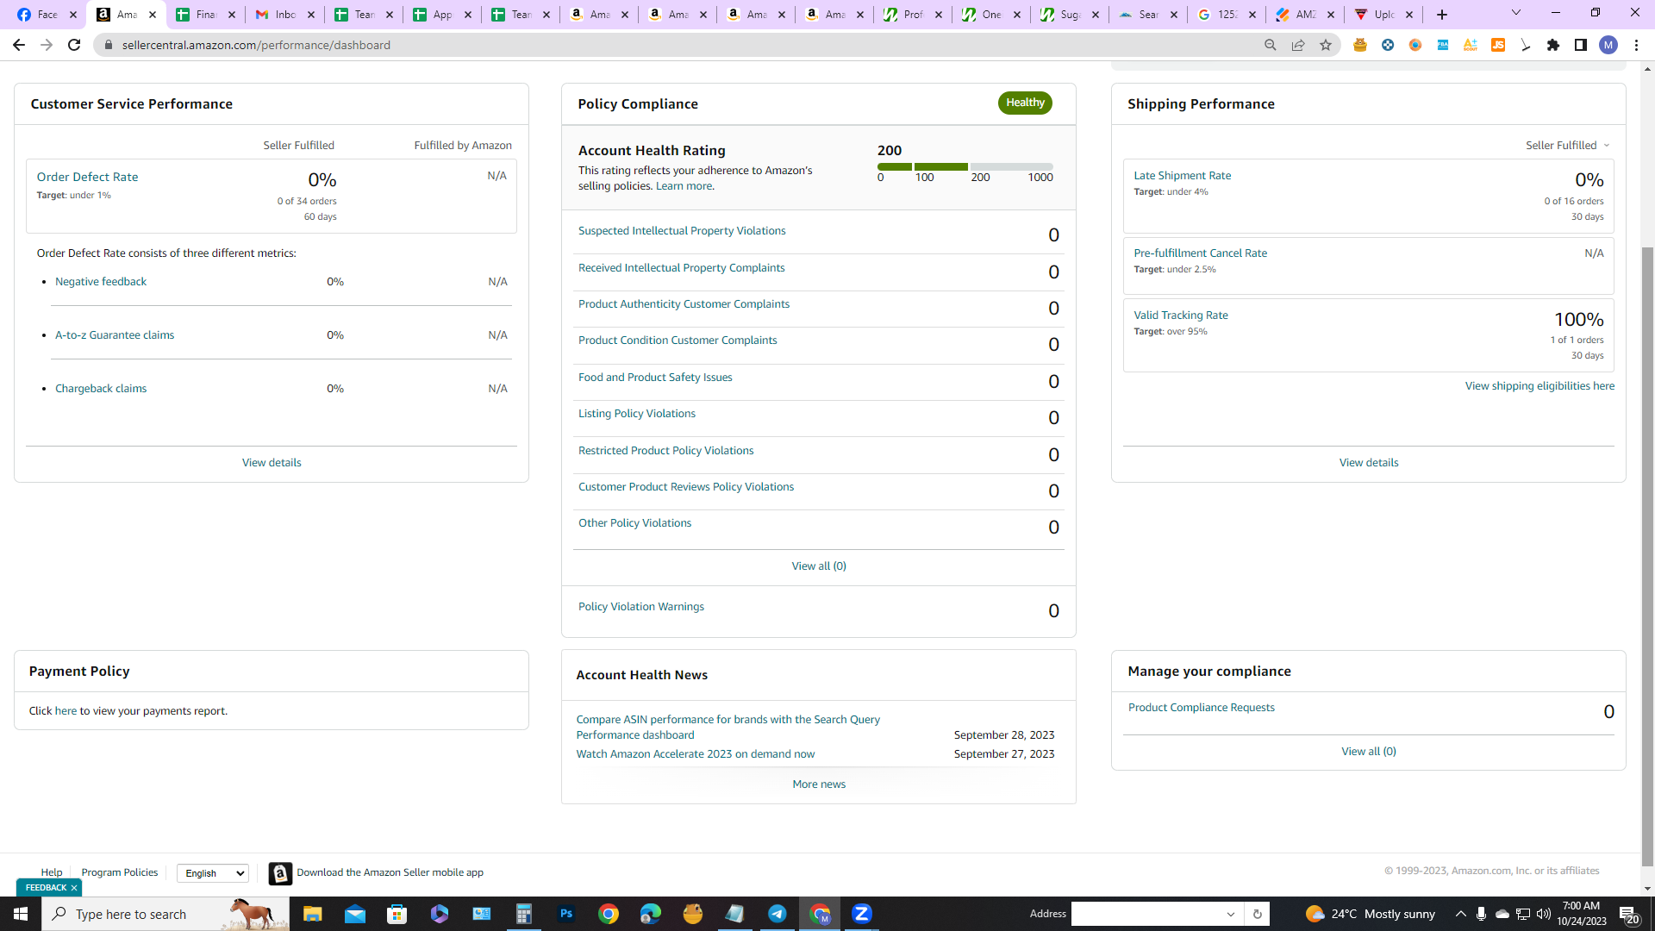The width and height of the screenshot is (1655, 931).
Task: Open Restricted Product Policy Violations
Action: click(665, 451)
